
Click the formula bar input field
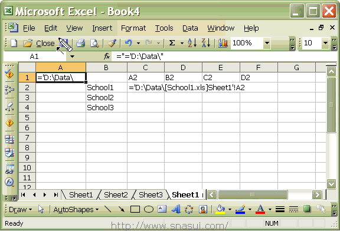tap(224, 57)
